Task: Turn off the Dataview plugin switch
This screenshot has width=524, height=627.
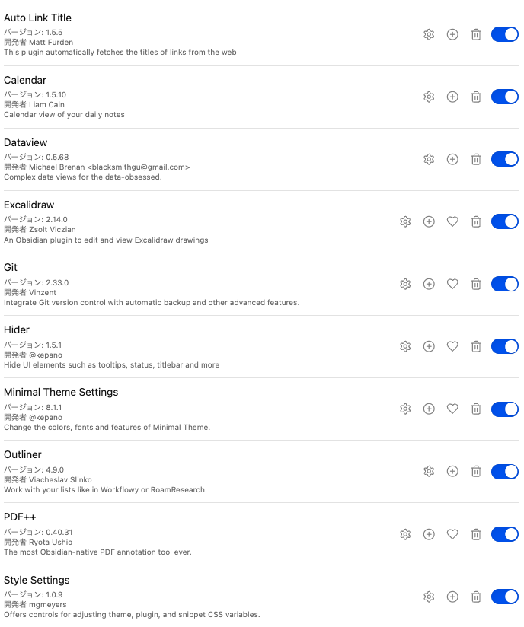Action: pyautogui.click(x=504, y=159)
